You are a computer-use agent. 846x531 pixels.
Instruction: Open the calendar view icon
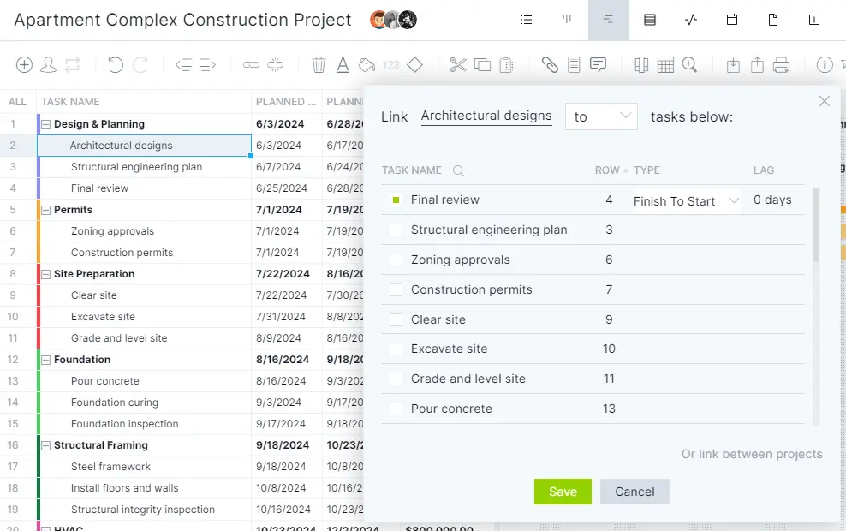click(x=732, y=20)
